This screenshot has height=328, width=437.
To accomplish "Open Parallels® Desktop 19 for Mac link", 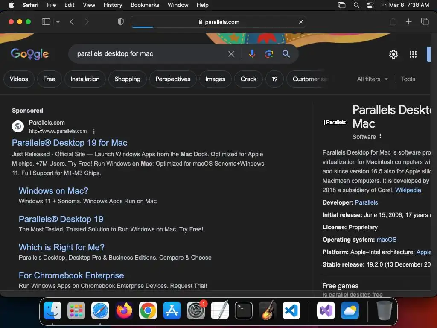I will pos(70,143).
